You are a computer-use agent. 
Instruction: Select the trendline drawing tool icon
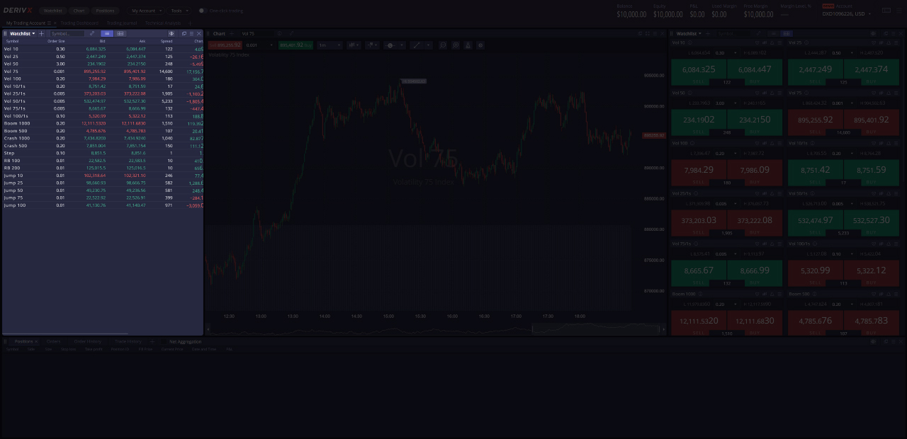(x=415, y=45)
